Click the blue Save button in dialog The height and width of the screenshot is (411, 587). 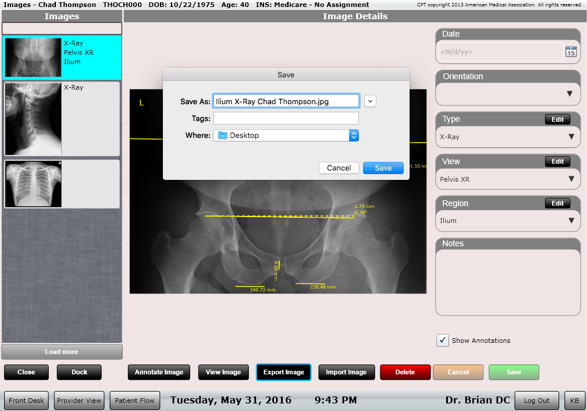(x=383, y=168)
